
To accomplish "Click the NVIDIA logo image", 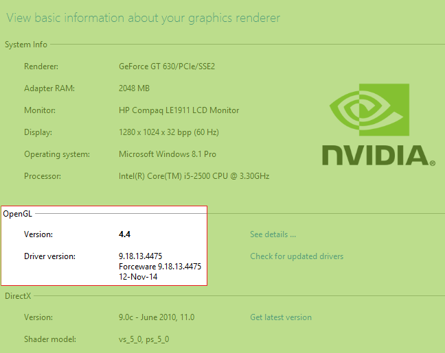I will tap(378, 125).
